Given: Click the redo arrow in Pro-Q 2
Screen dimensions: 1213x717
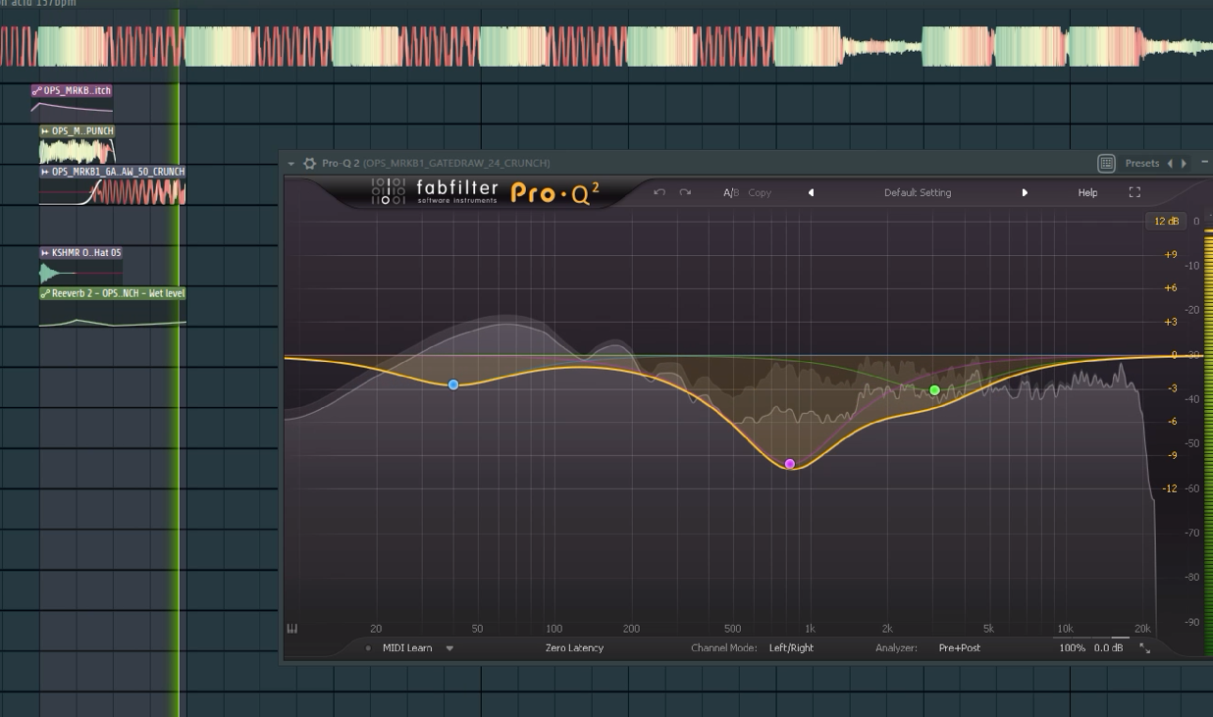Looking at the screenshot, I should (685, 192).
